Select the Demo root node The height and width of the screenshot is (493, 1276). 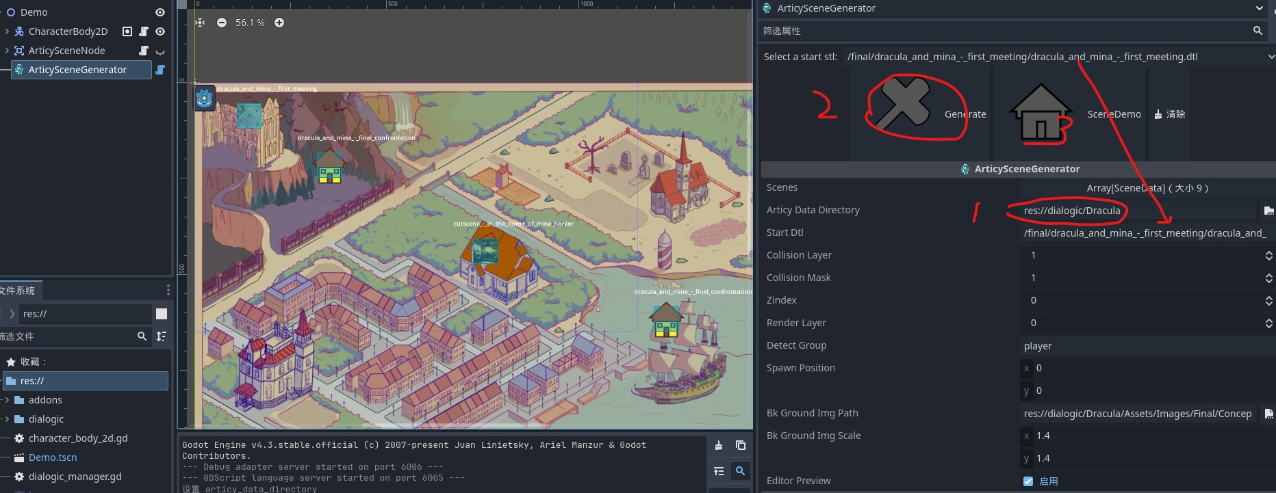pyautogui.click(x=34, y=12)
